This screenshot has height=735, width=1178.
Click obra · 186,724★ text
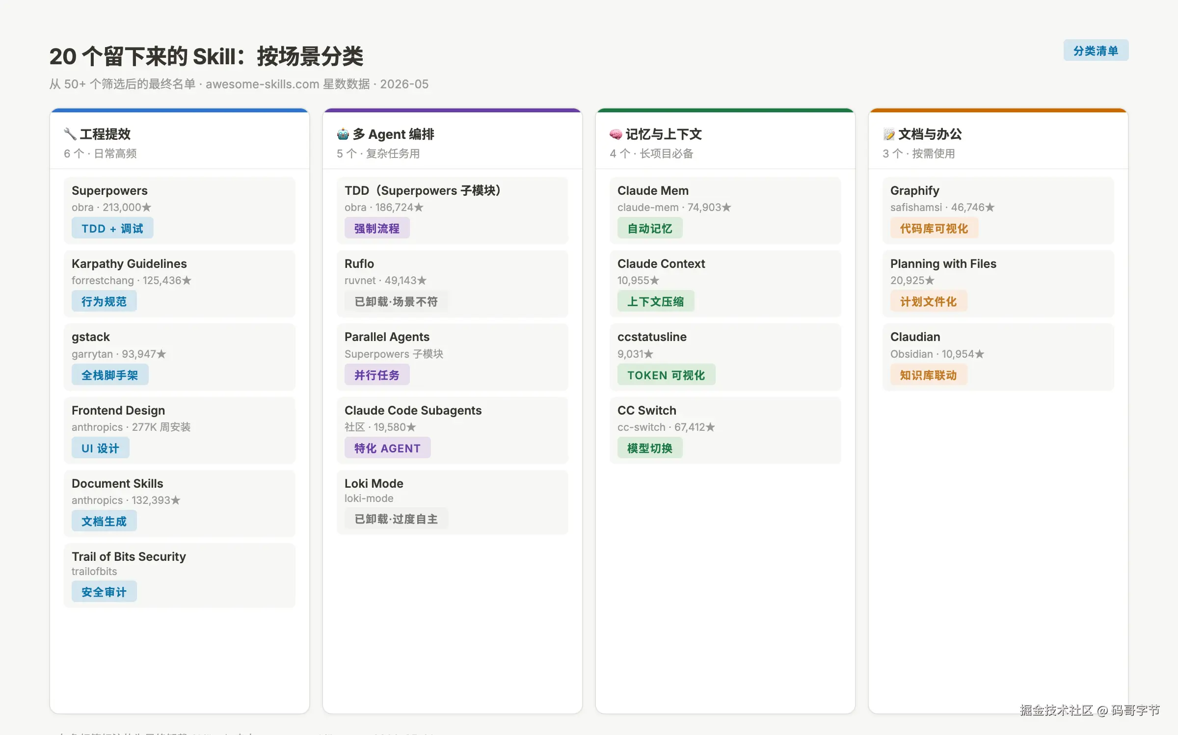tap(384, 207)
